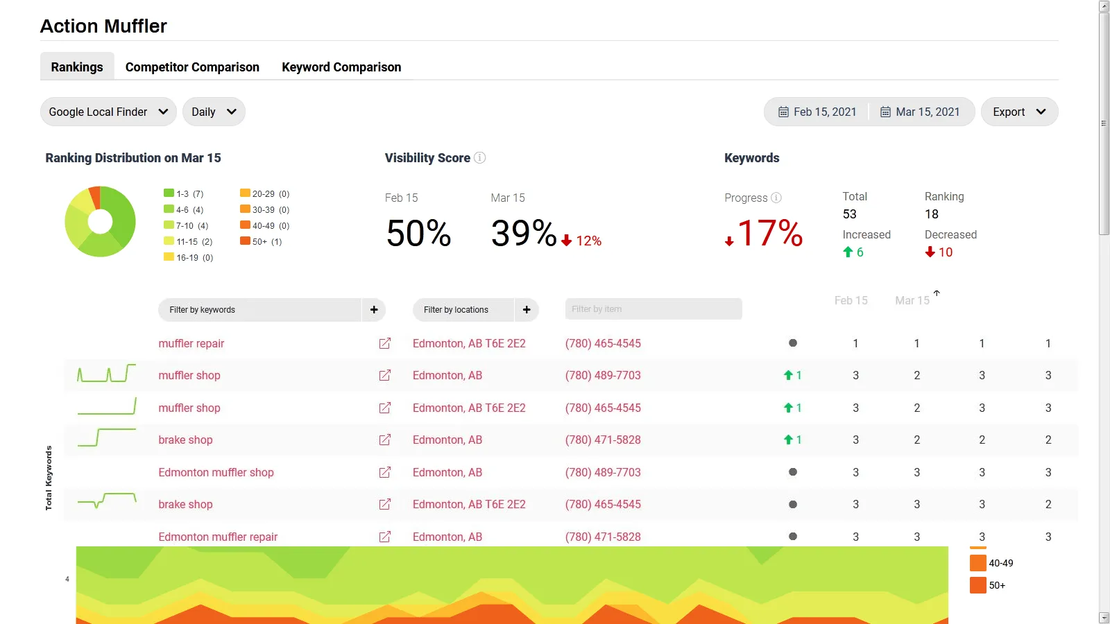Screen dimensions: 1110x624
Task: Open external link icon for Edmonton muffler shop
Action: [385, 472]
